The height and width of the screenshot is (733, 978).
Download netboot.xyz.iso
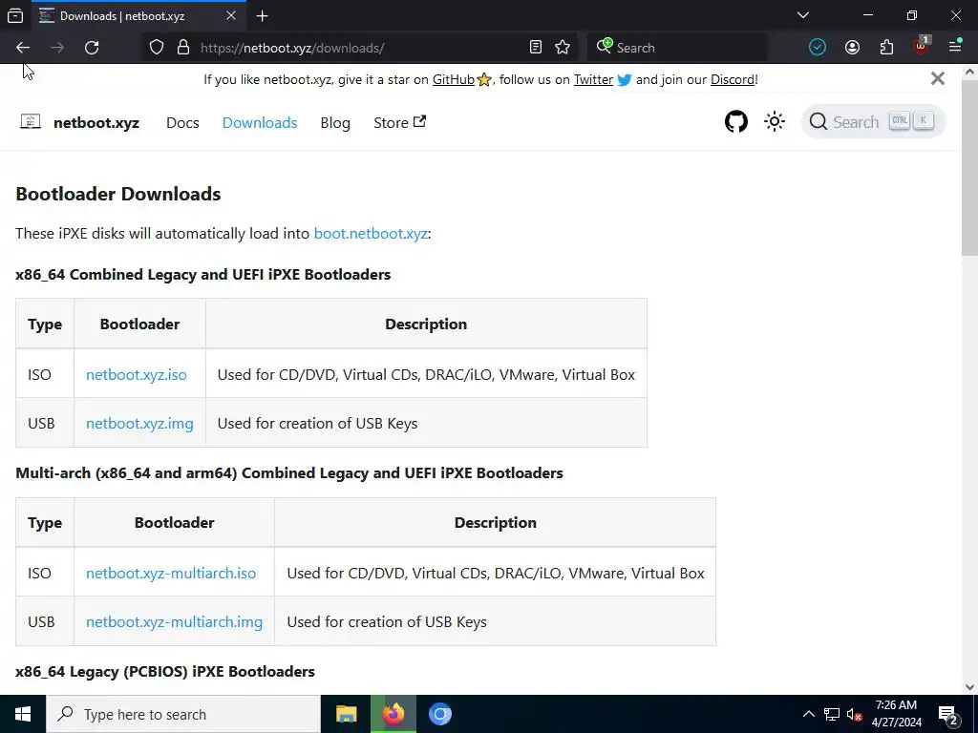(136, 374)
